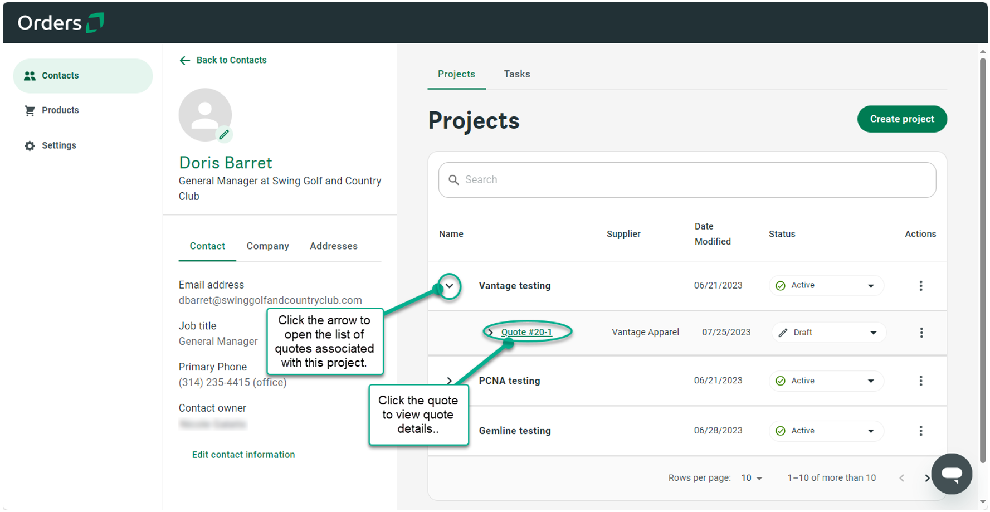
Task: Open actions menu for PCNA testing
Action: tap(921, 381)
